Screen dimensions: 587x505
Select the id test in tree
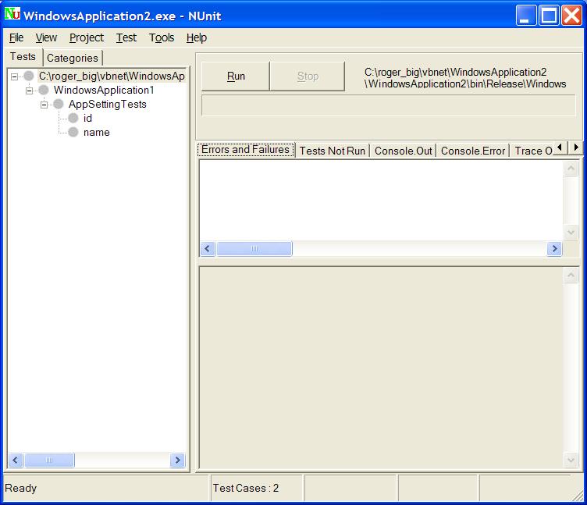(x=87, y=119)
